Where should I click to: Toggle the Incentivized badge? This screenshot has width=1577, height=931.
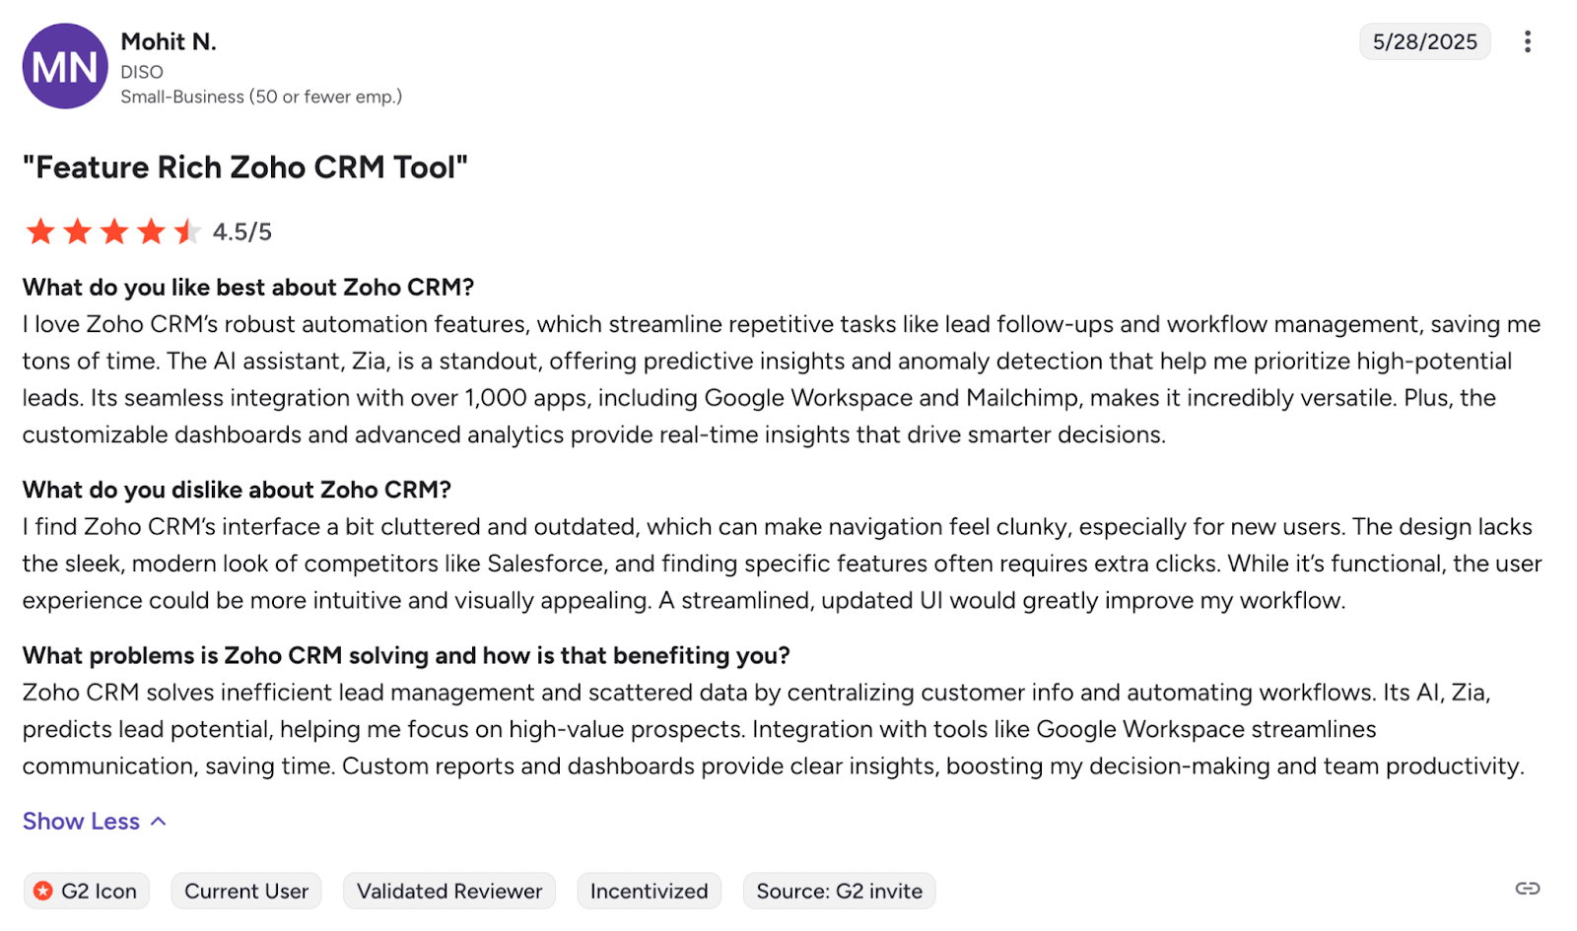click(649, 891)
